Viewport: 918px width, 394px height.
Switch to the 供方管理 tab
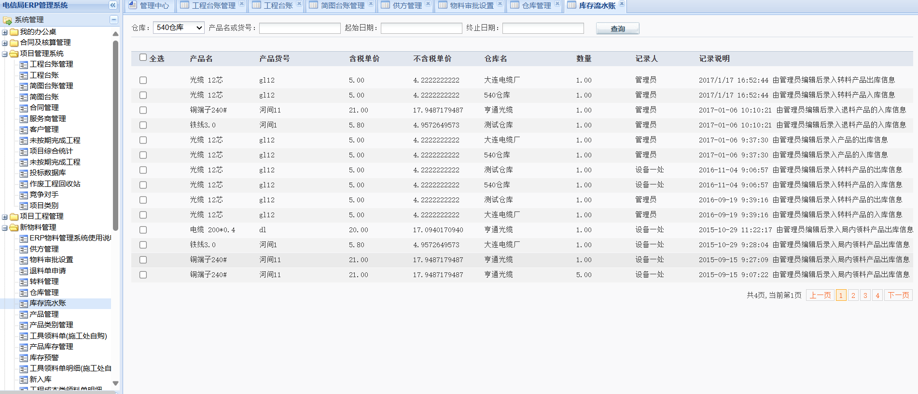click(x=402, y=5)
